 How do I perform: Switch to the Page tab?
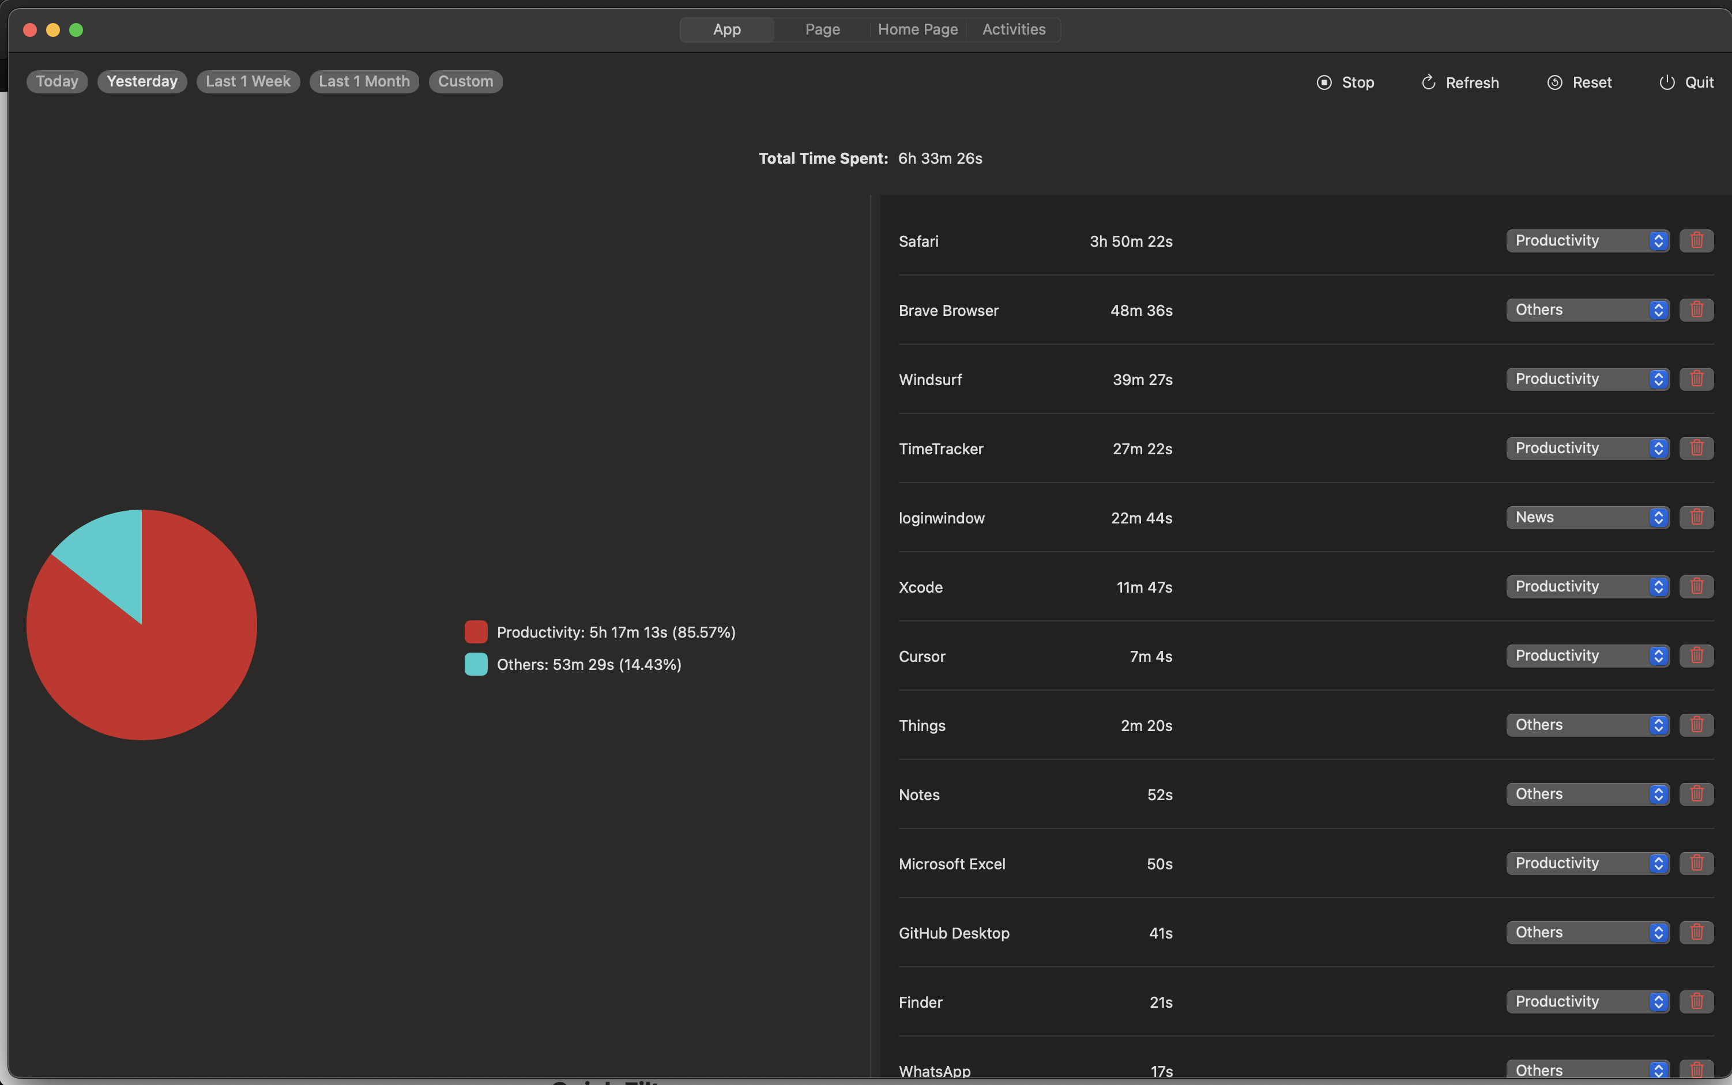(821, 29)
